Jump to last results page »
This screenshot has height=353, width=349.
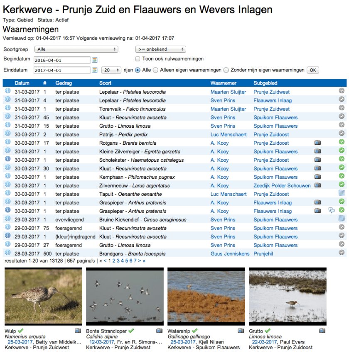[144, 261]
